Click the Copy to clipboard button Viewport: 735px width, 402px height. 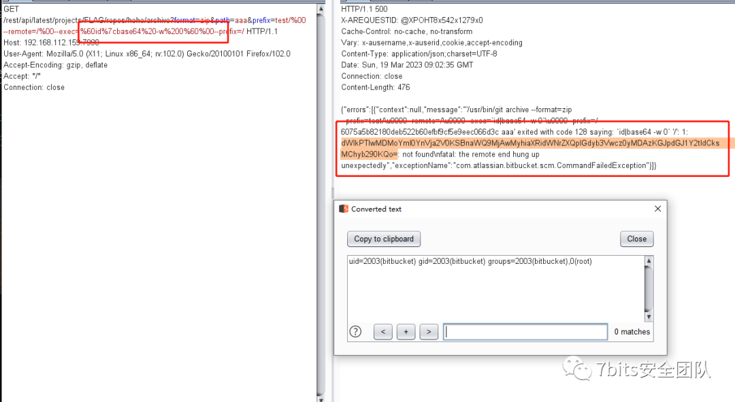pyautogui.click(x=383, y=239)
